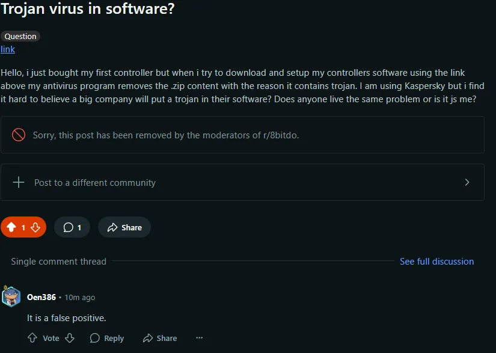
Task: Select the Question flair tag
Action: pyautogui.click(x=20, y=36)
